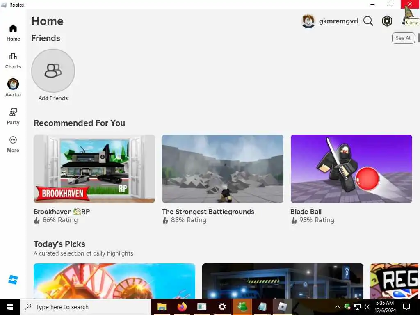
Task: Click the blue Roblox Studio icon in sidebar
Action: (x=13, y=280)
